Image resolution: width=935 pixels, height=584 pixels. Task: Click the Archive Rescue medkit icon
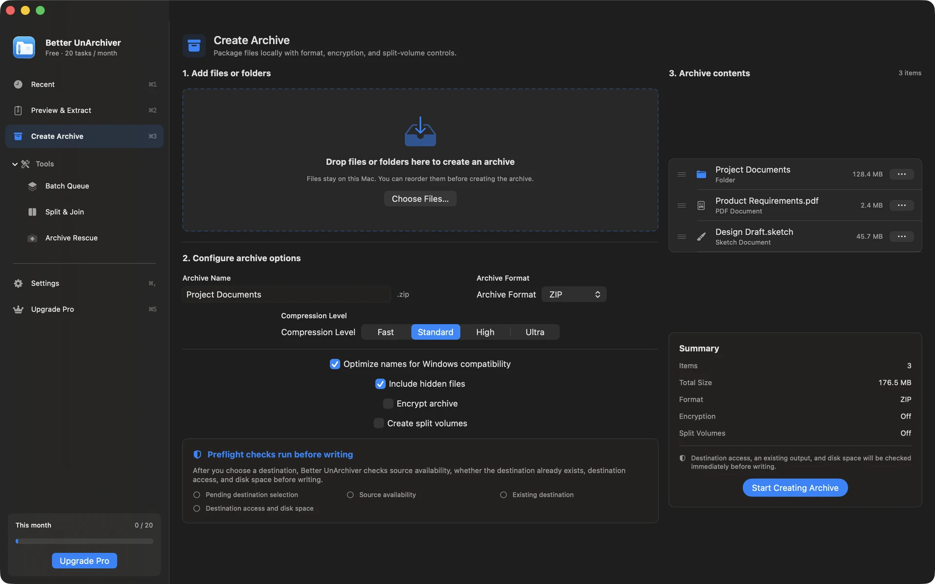click(32, 238)
